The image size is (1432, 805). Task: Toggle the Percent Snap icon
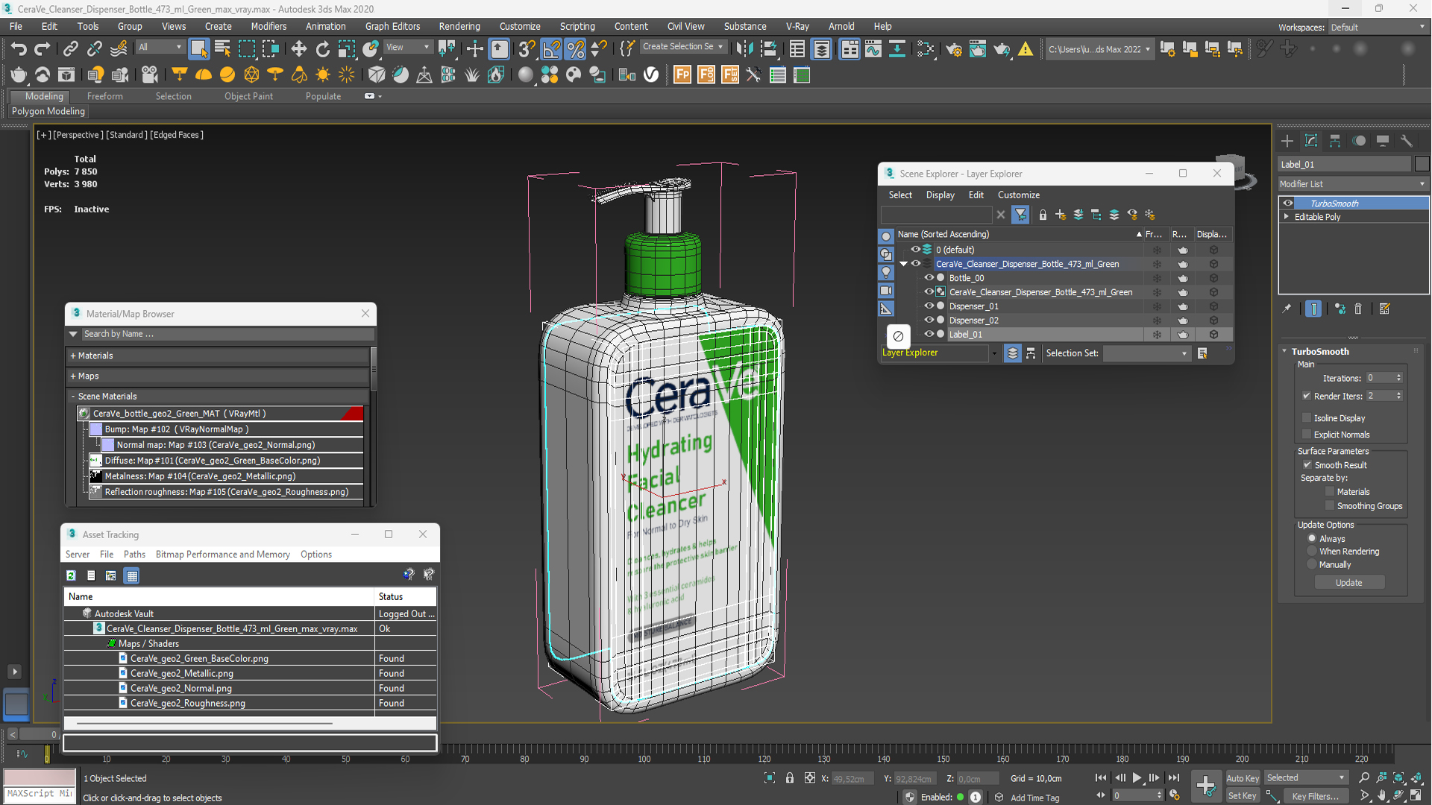point(575,49)
